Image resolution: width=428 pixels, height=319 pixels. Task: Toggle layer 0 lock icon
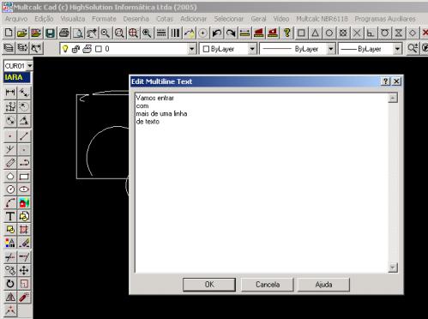point(75,49)
